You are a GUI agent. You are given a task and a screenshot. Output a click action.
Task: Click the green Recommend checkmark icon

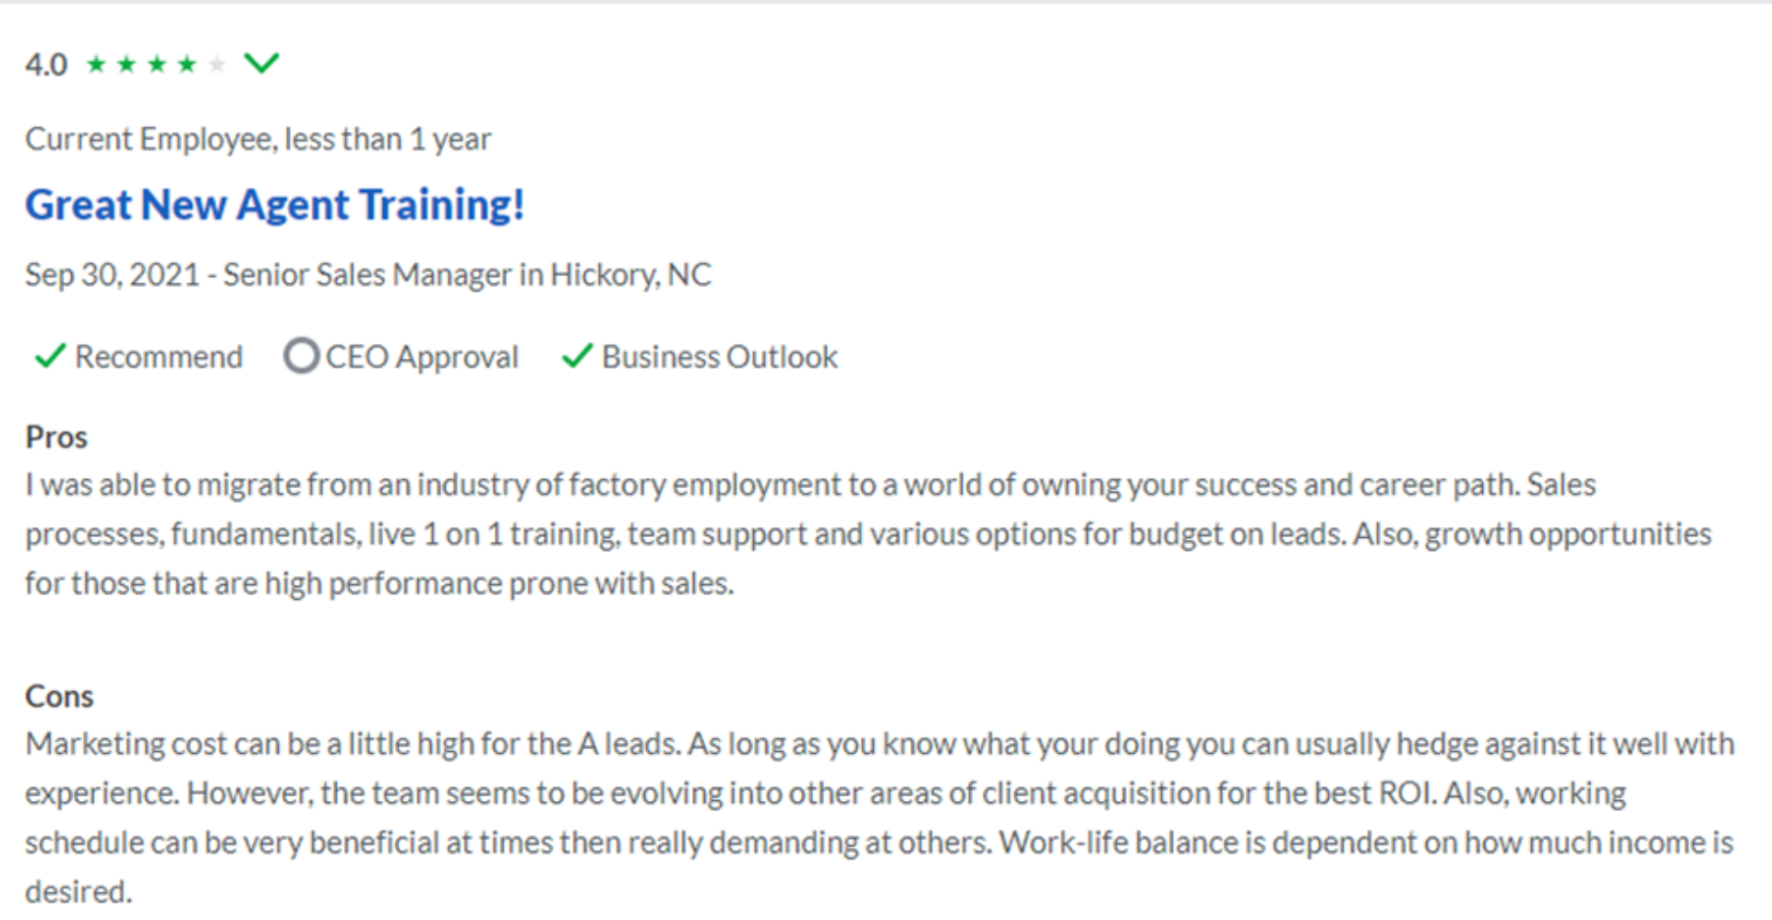click(x=49, y=356)
